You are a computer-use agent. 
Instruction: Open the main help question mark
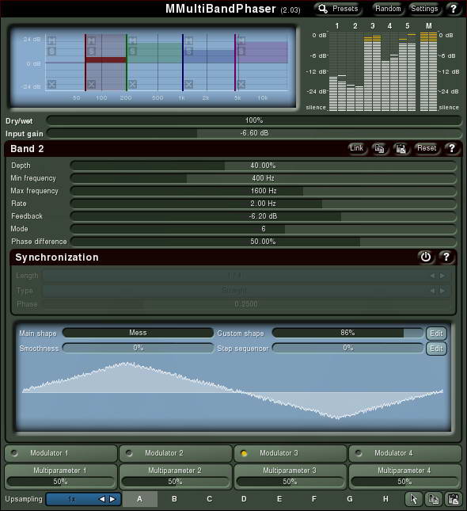453,9
